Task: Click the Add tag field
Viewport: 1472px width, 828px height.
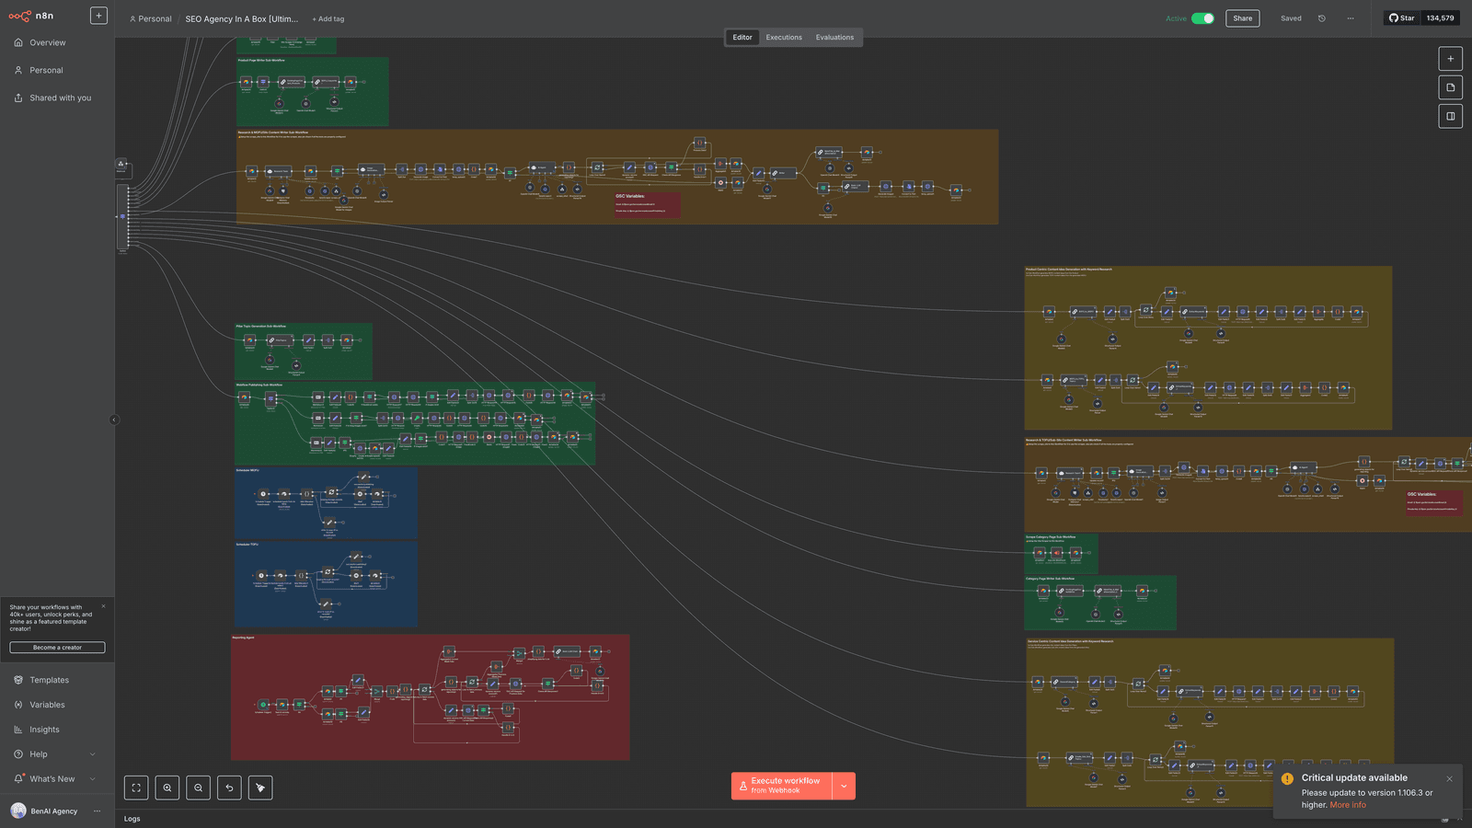Action: click(x=328, y=19)
